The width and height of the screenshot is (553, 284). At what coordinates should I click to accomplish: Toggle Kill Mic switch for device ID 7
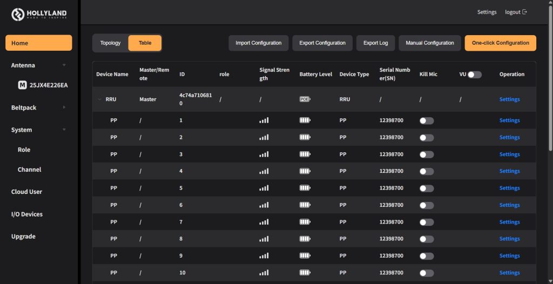[x=427, y=222]
